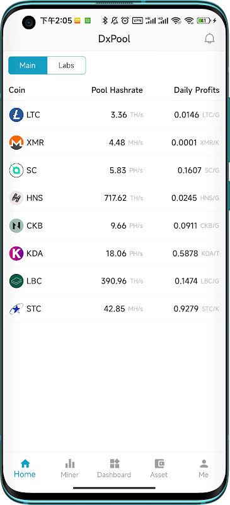Tap the Handshake HNS coin logo

click(x=16, y=198)
